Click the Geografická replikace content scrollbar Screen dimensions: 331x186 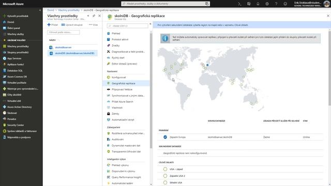[330, 68]
